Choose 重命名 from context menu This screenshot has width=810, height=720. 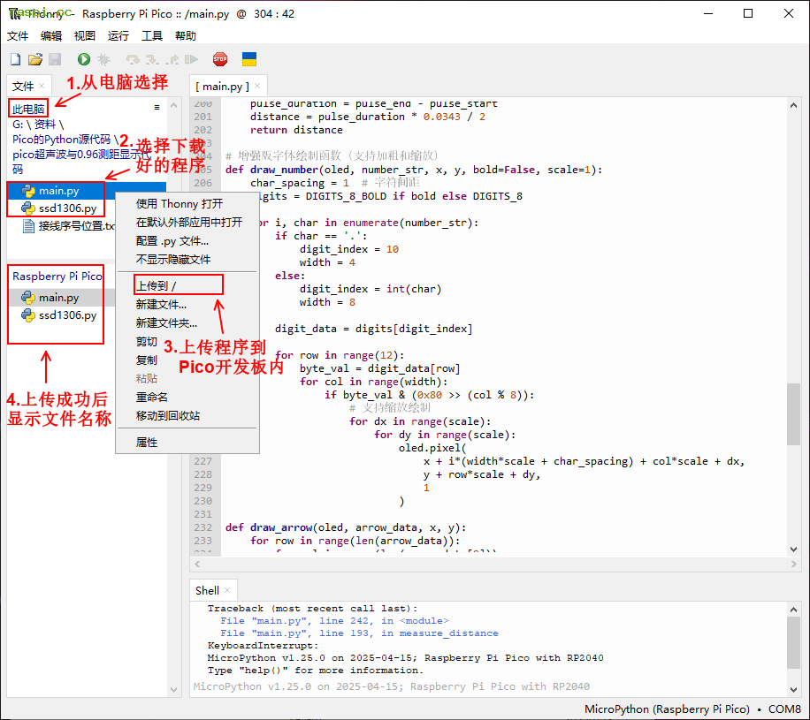[x=151, y=397]
